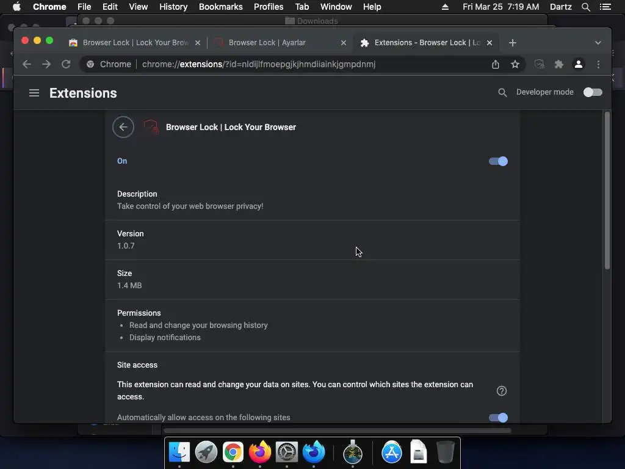
Task: Click the size value 1.4 MB
Action: pyautogui.click(x=129, y=286)
